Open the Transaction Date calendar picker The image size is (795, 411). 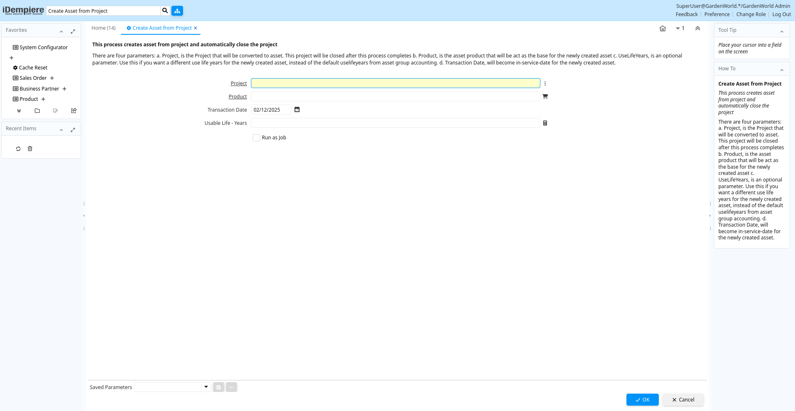[x=297, y=110]
